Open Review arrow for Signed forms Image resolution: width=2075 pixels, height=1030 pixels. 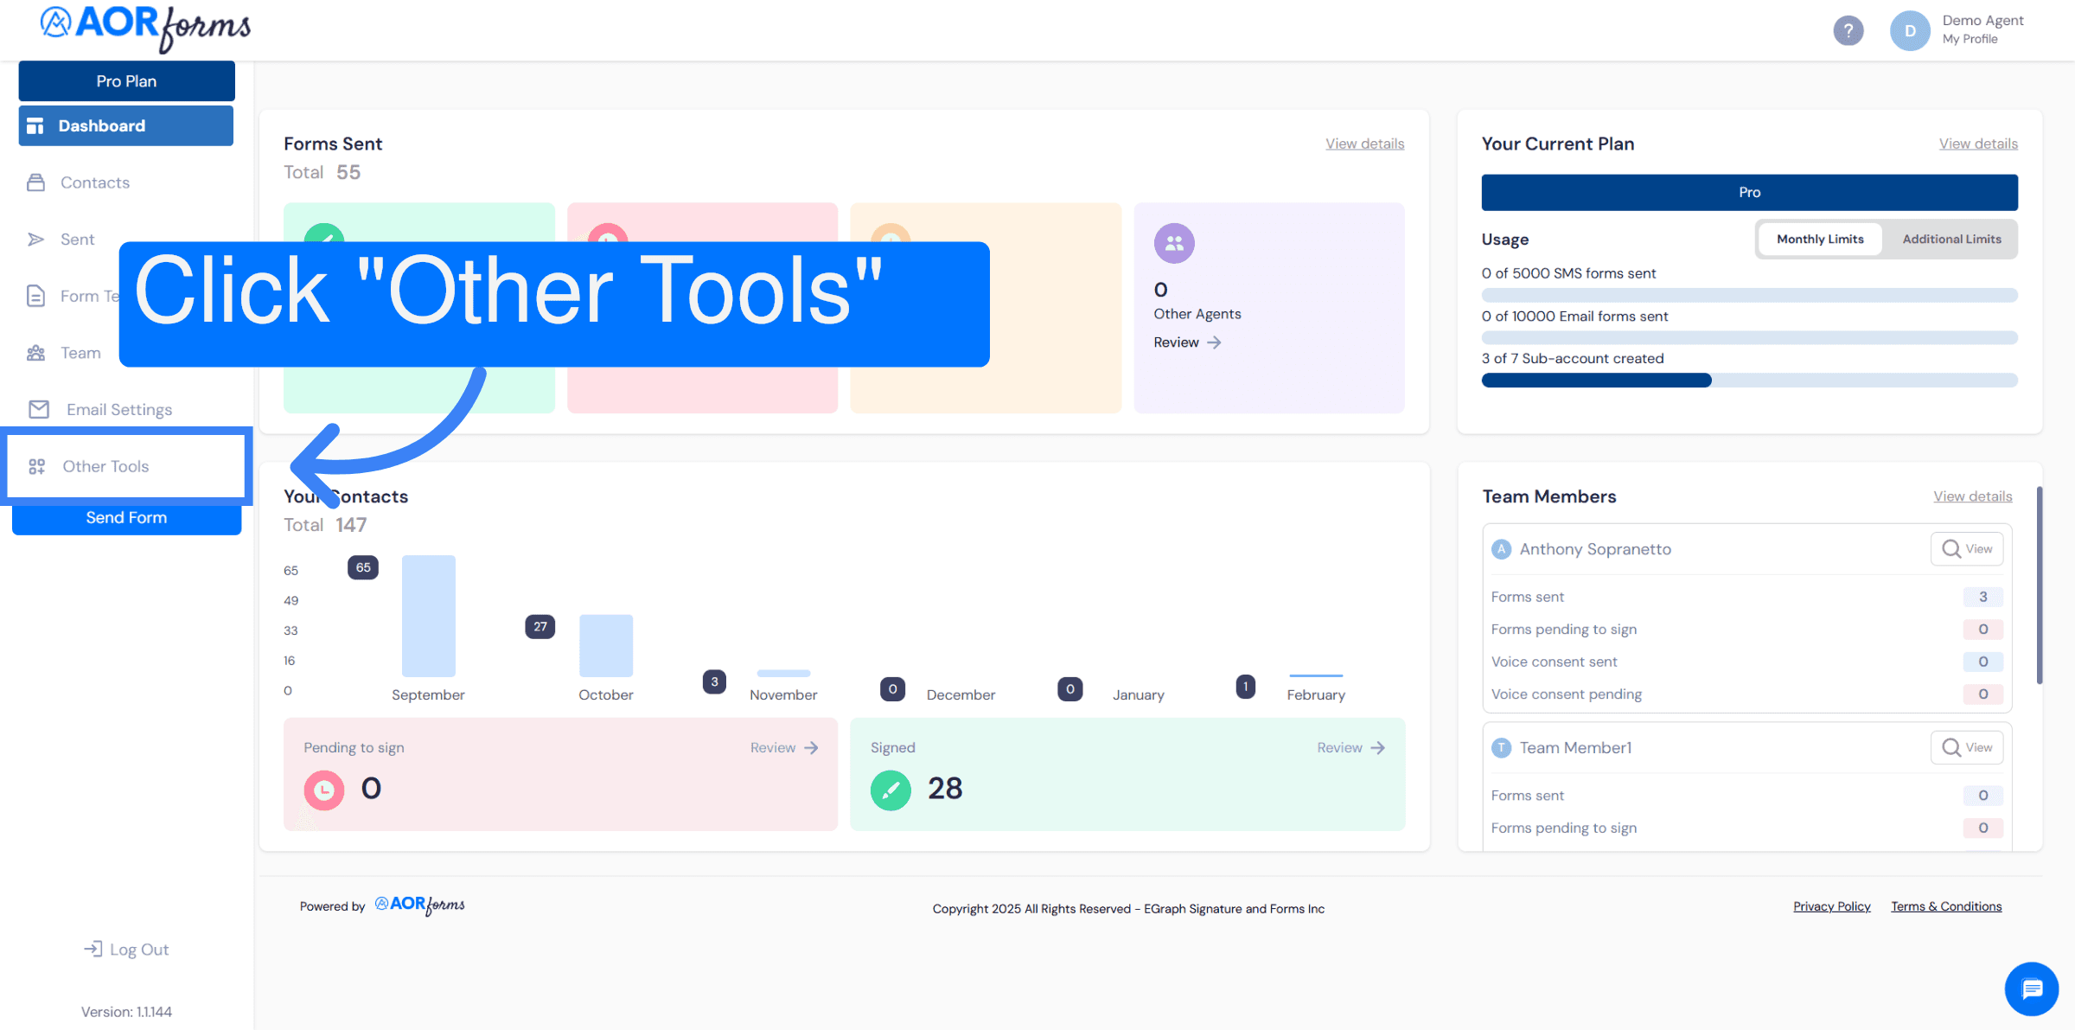[1350, 747]
